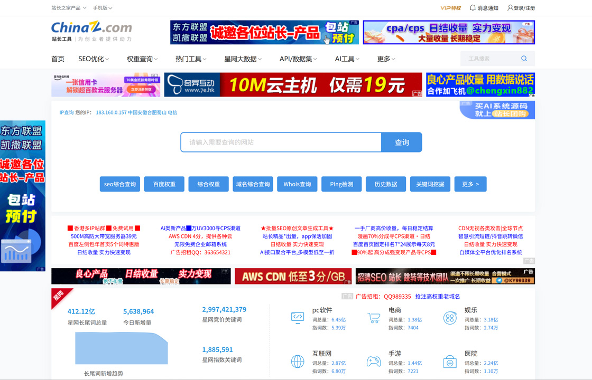Click the 1,885,591 index keywords value
The image size is (592, 380).
(217, 350)
